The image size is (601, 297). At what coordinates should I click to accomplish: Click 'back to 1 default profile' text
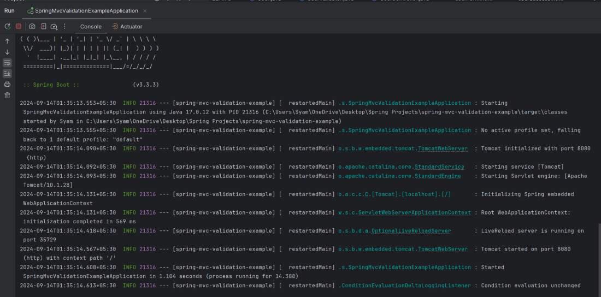(x=83, y=140)
